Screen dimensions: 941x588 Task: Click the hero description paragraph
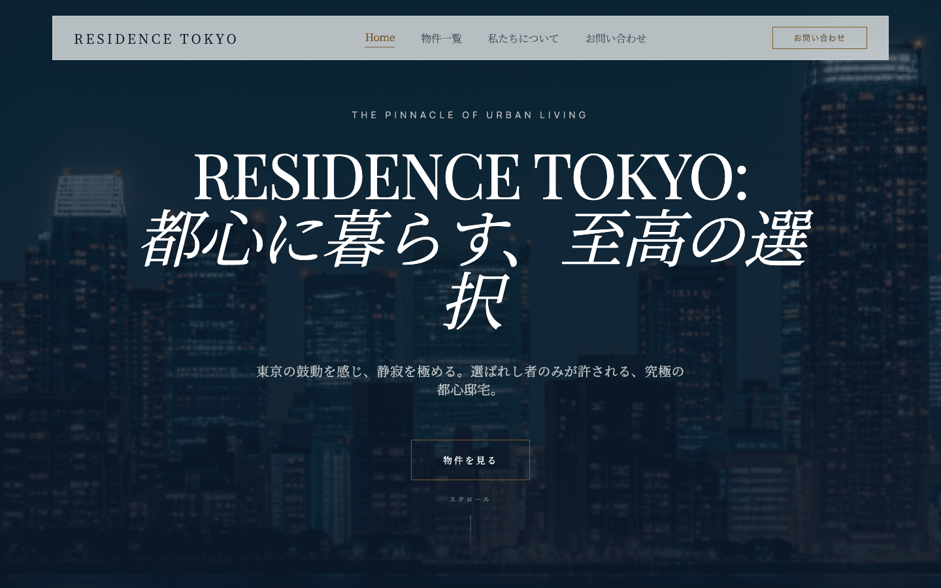pyautogui.click(x=470, y=382)
